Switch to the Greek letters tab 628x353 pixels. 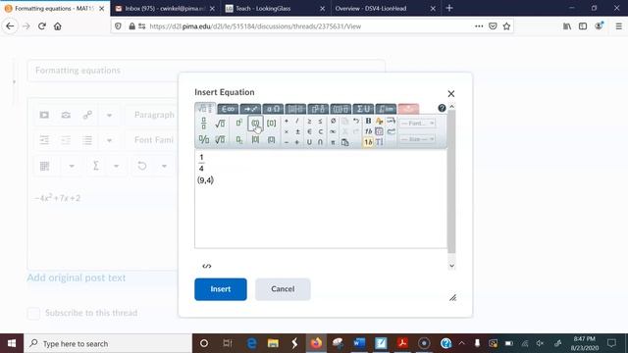(x=273, y=109)
